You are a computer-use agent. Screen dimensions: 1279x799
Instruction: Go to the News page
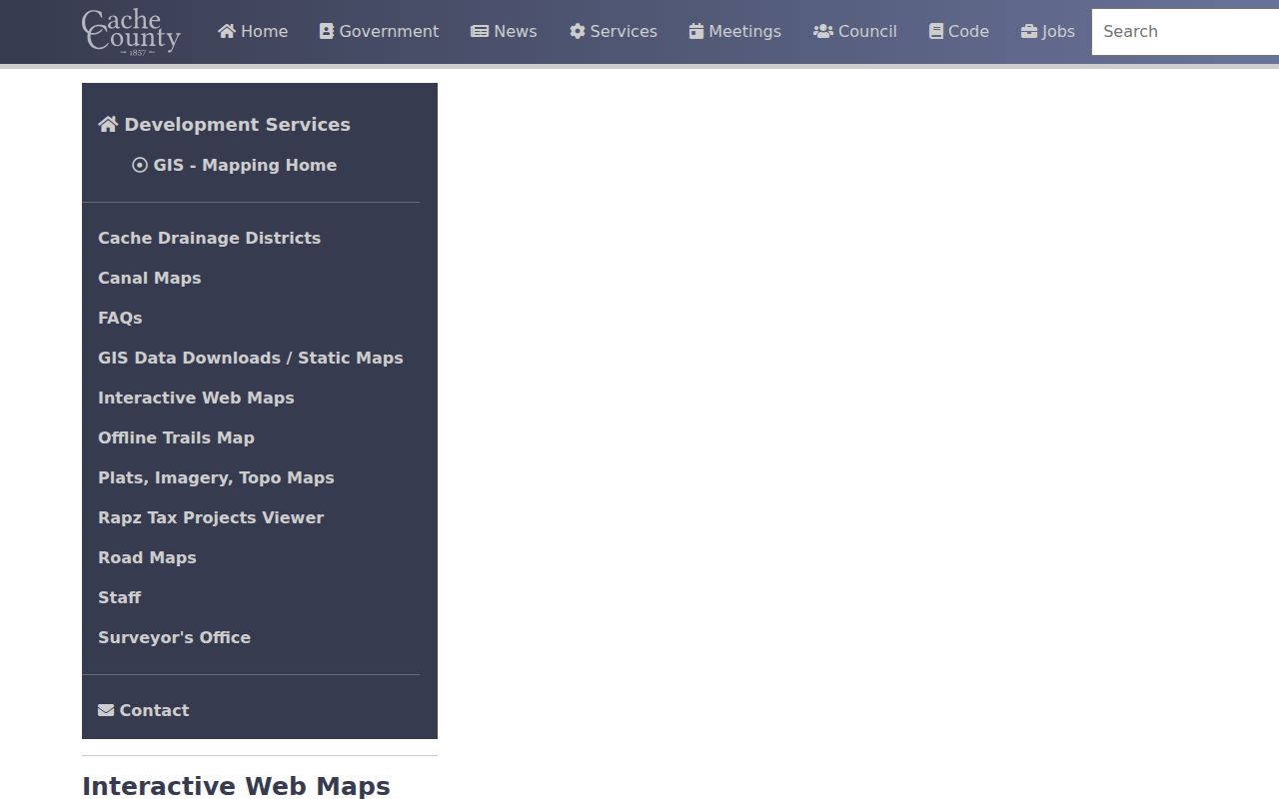pos(504,32)
